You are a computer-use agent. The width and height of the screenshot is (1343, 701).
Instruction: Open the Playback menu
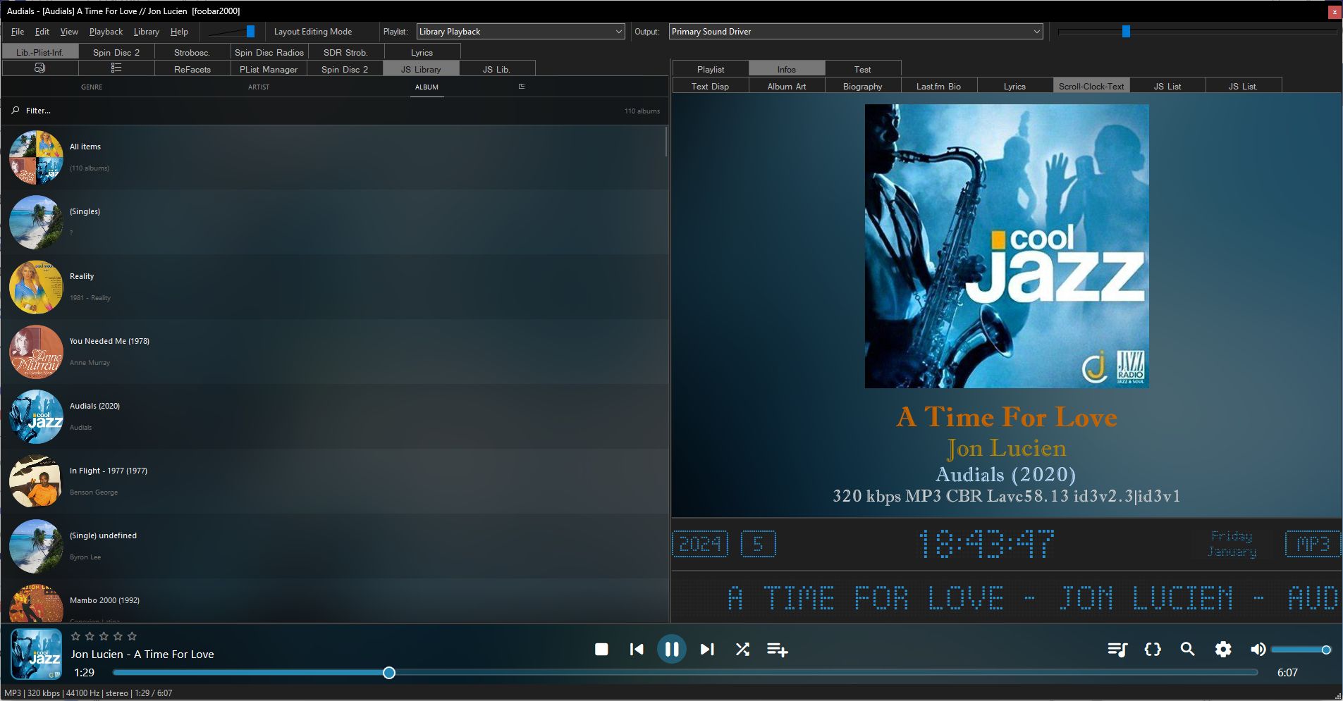click(x=106, y=32)
